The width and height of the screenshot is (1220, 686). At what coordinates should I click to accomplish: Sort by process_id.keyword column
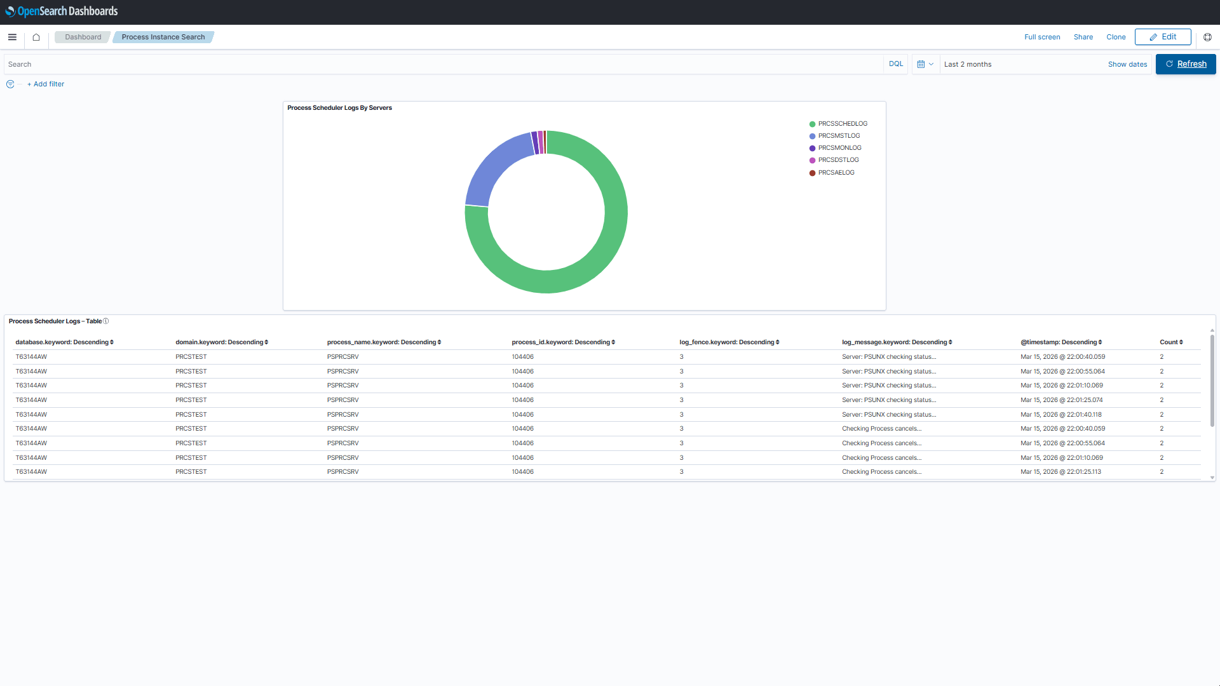(x=563, y=342)
